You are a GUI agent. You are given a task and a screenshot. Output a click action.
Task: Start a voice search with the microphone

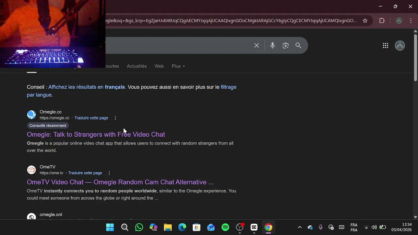272,45
